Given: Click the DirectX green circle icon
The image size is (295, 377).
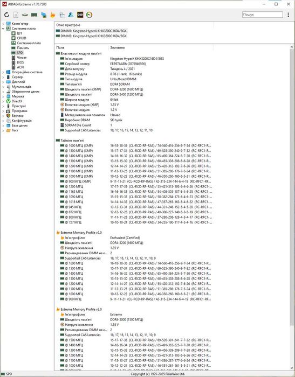Looking at the screenshot, I should [8, 101].
